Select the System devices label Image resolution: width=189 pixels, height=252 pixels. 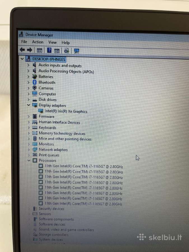pos(51,240)
